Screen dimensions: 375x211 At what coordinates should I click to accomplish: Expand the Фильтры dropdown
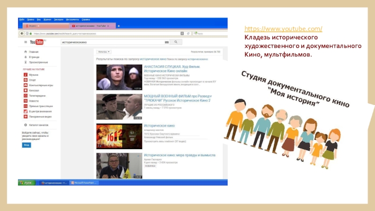click(x=104, y=52)
